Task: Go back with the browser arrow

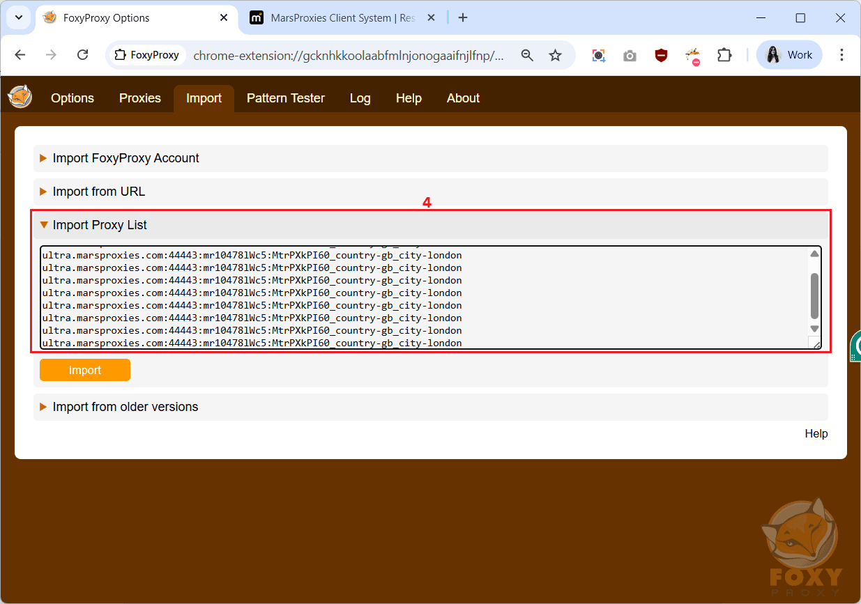Action: [x=20, y=55]
